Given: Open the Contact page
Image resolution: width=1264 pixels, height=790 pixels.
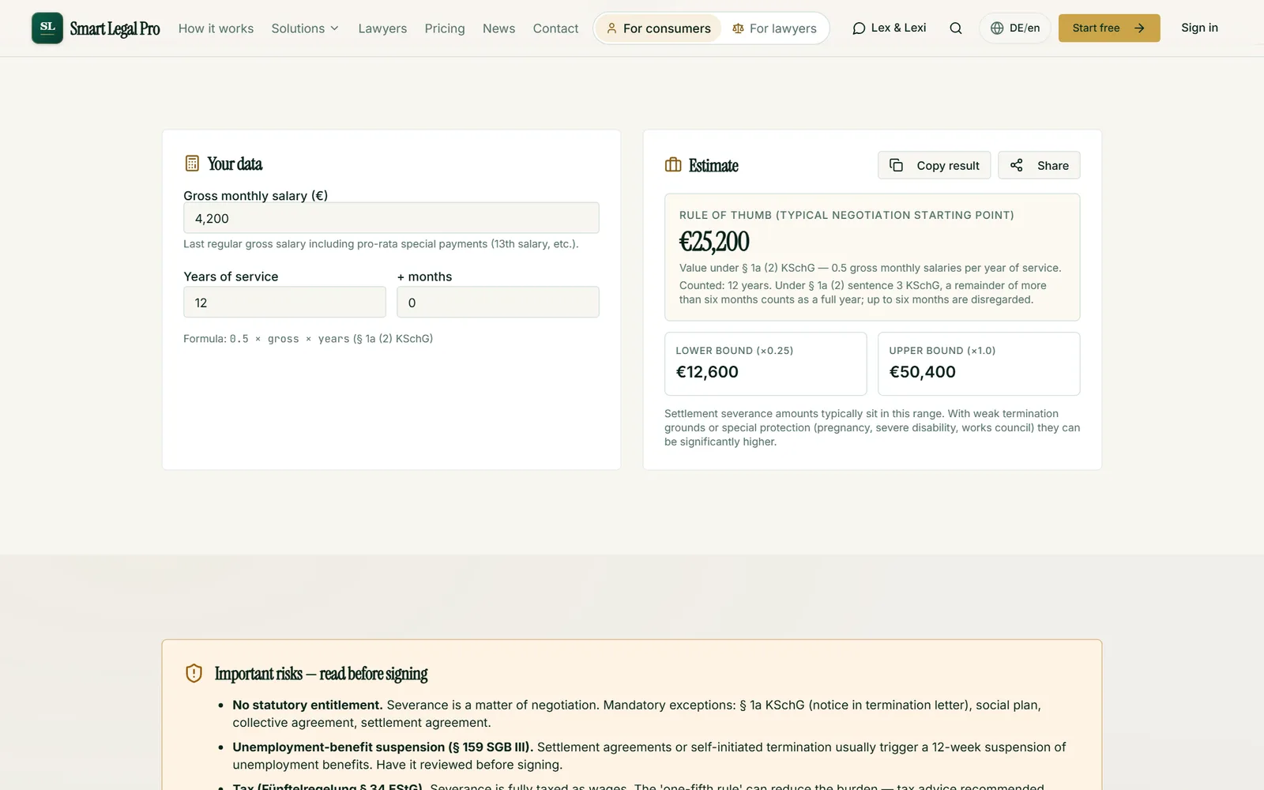Looking at the screenshot, I should [x=555, y=28].
